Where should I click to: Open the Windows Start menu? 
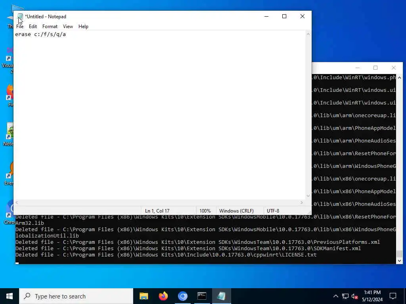point(10,296)
